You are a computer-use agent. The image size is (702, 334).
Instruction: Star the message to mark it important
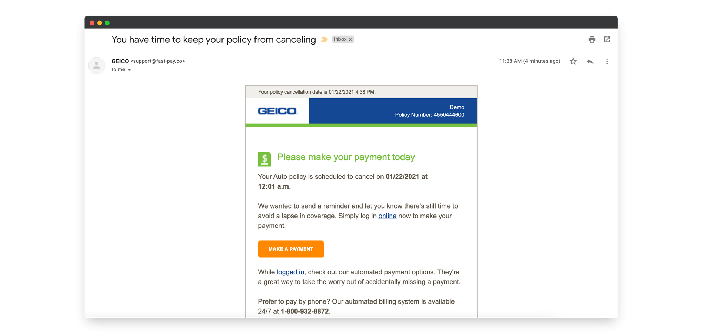(x=573, y=61)
